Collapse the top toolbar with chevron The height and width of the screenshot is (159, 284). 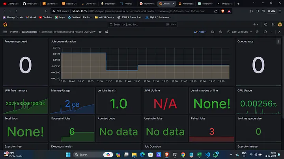(279, 32)
